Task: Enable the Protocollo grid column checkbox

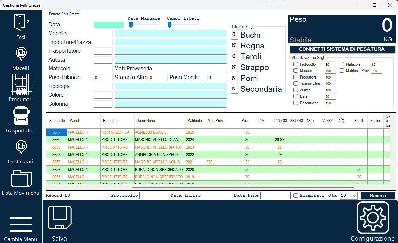Action: coord(296,64)
